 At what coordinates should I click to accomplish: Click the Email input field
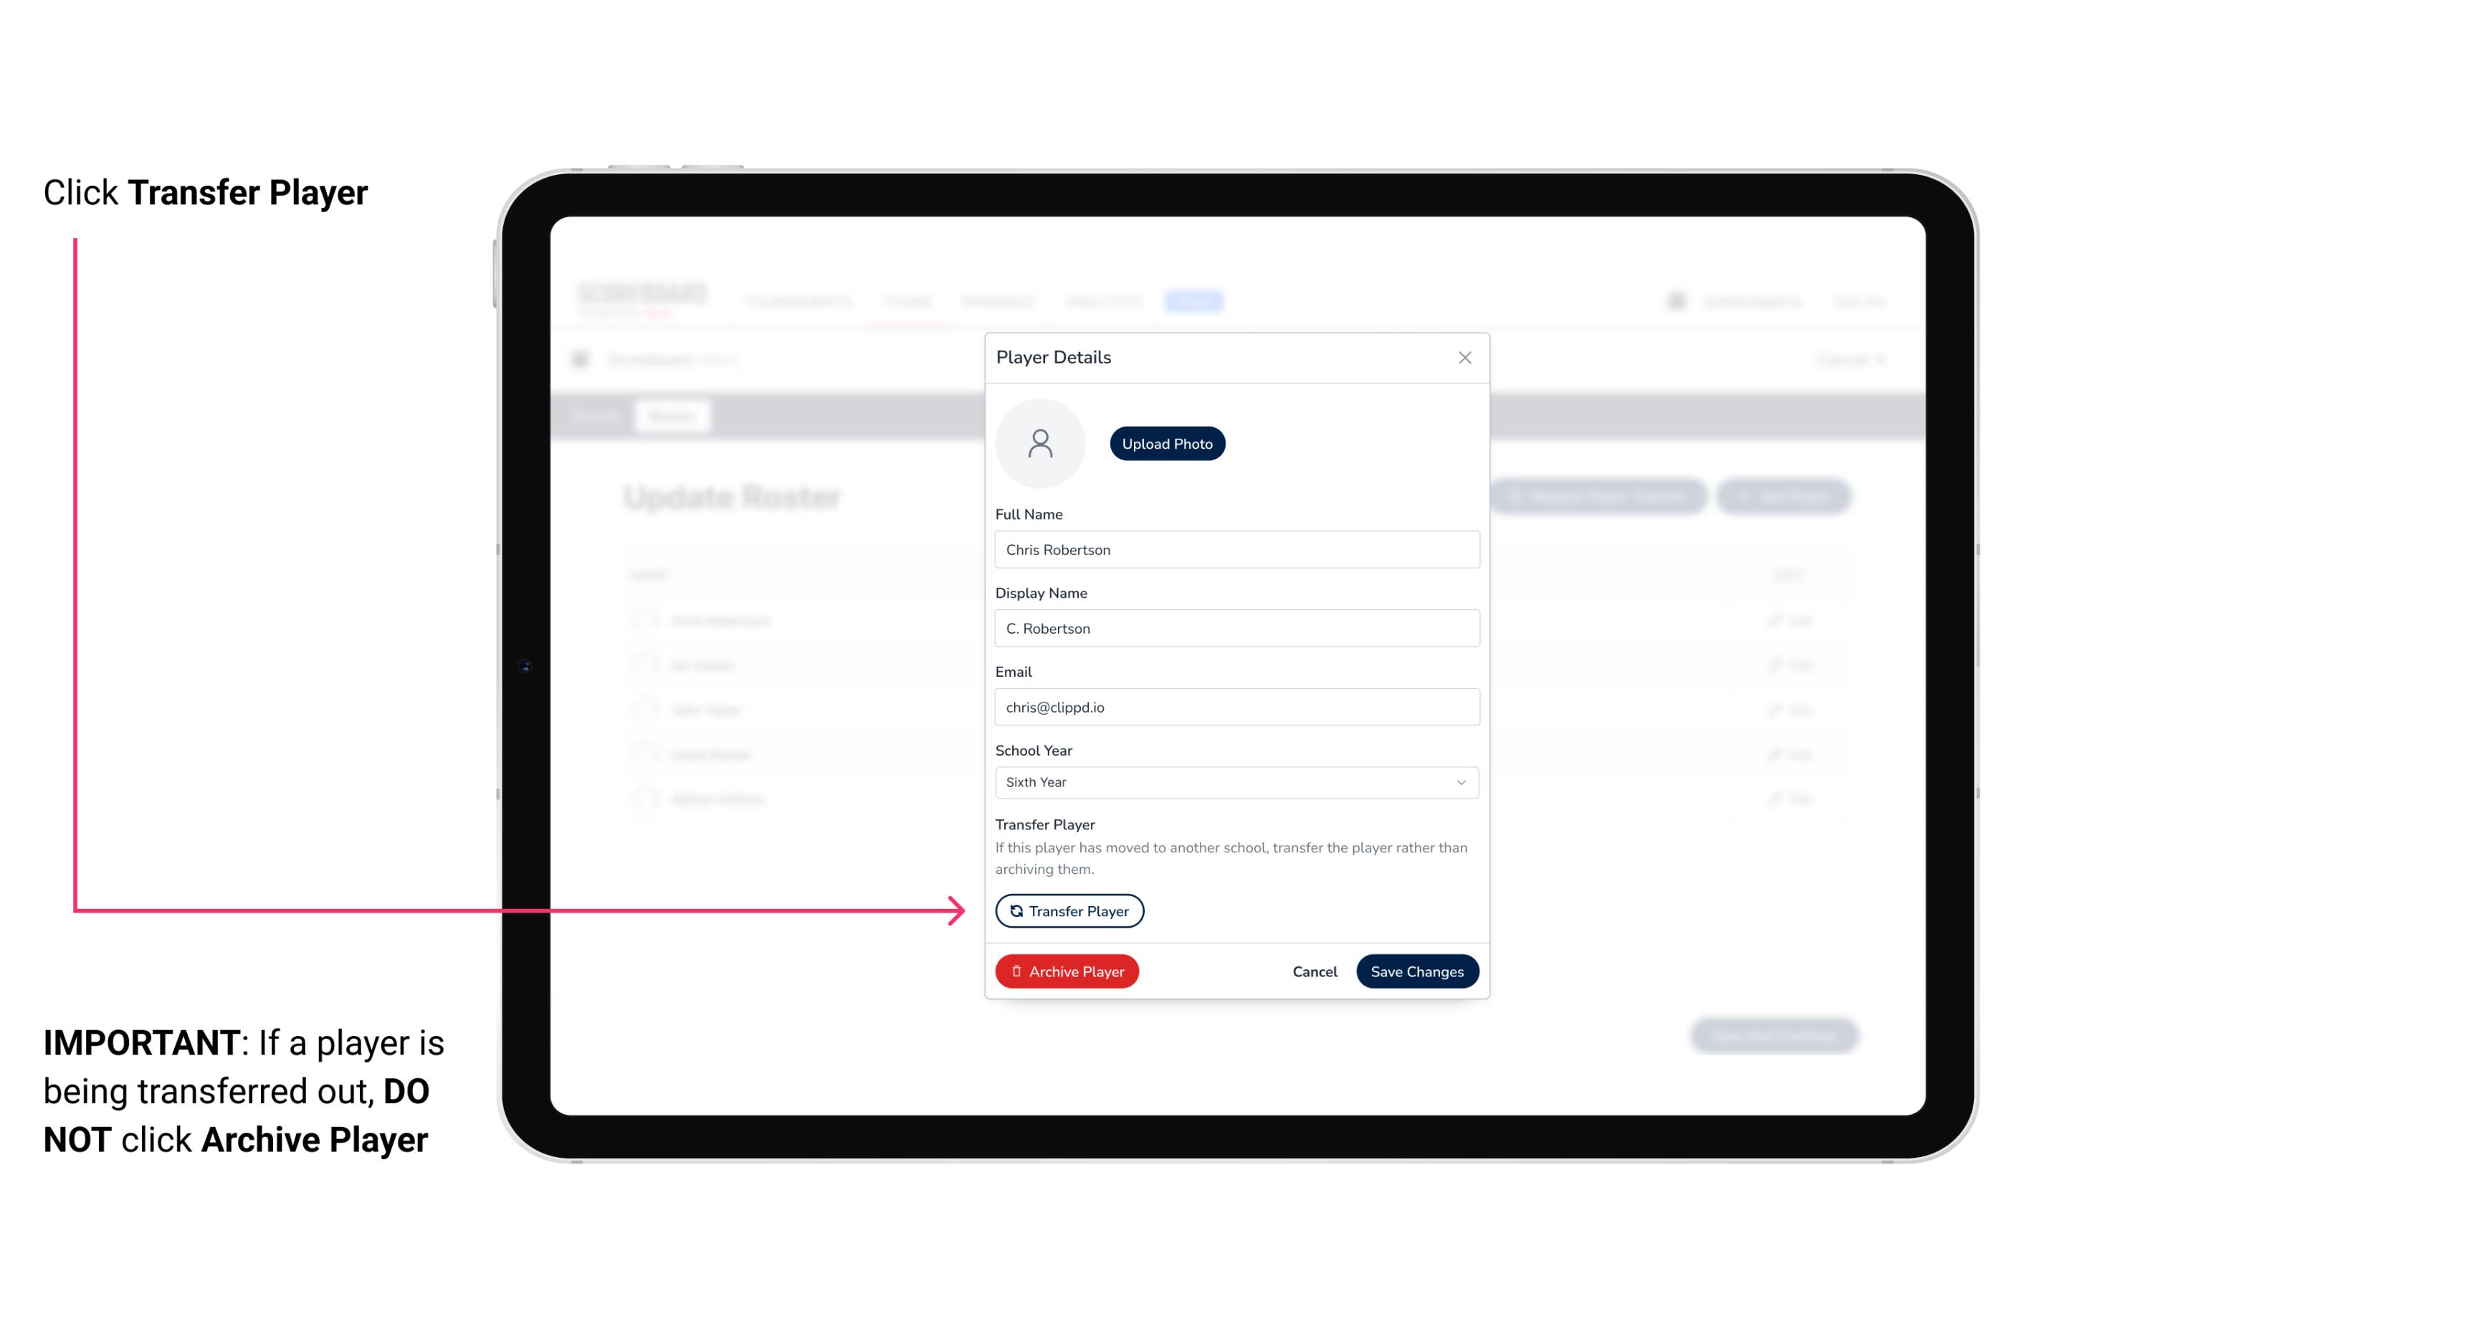(1235, 705)
